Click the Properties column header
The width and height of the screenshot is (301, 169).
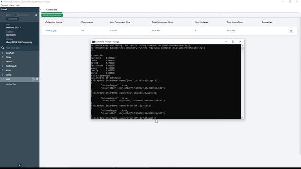(267, 22)
